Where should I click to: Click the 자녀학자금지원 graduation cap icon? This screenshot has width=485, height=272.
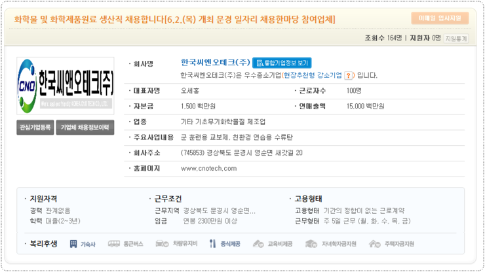tap(311, 244)
